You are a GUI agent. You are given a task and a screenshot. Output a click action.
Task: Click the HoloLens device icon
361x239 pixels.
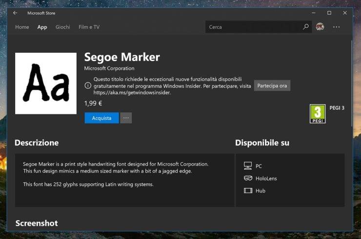(x=248, y=178)
